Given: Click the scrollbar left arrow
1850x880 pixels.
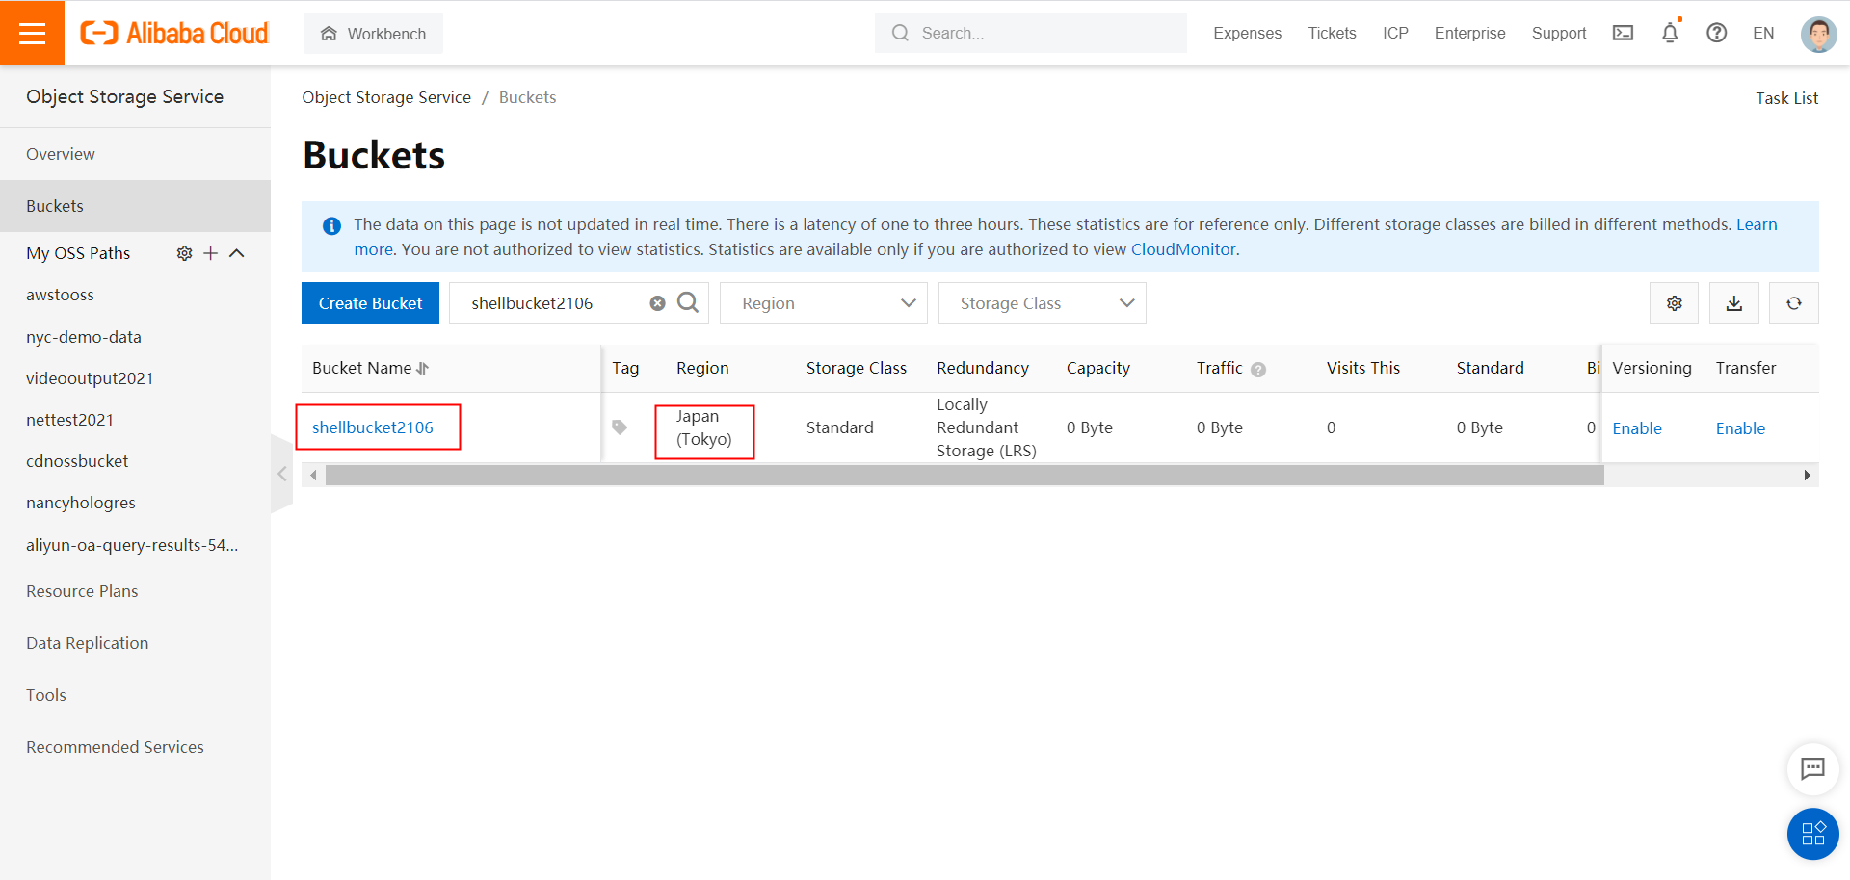Looking at the screenshot, I should [x=313, y=475].
